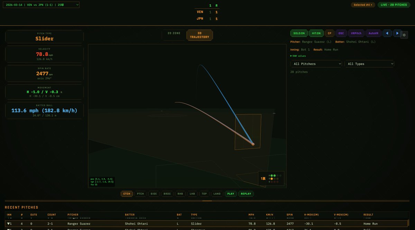Click the 78.8 MPH table cell
Screen dimensions: 415x230
click(252, 224)
